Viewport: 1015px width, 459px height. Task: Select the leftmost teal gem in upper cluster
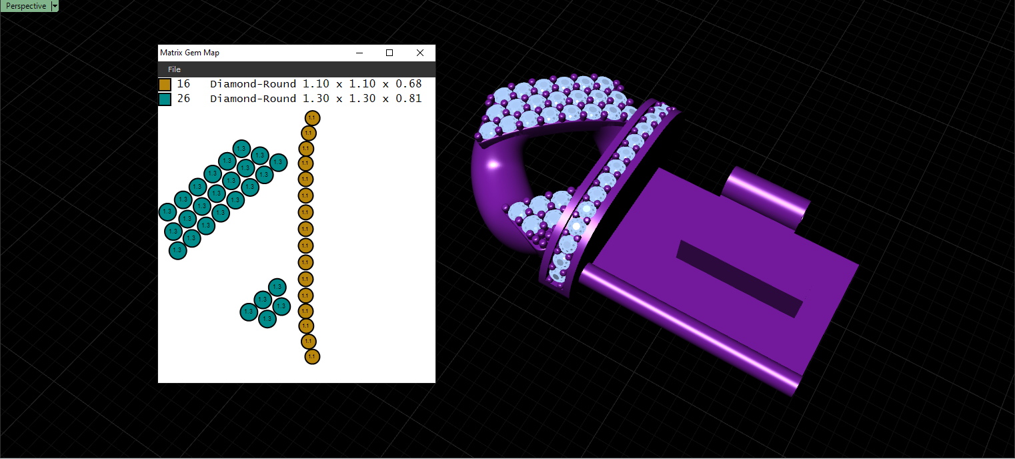pos(167,212)
